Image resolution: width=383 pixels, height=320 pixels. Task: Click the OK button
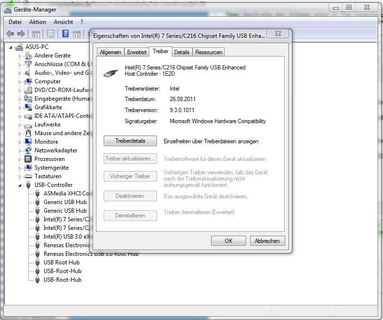(228, 241)
